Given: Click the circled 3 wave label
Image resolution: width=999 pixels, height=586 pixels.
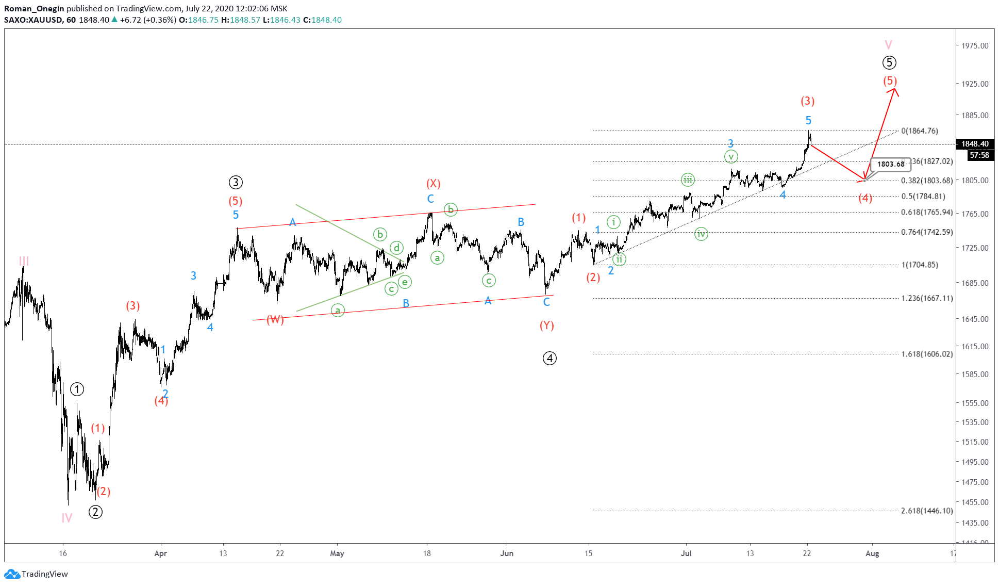Looking at the screenshot, I should point(235,182).
